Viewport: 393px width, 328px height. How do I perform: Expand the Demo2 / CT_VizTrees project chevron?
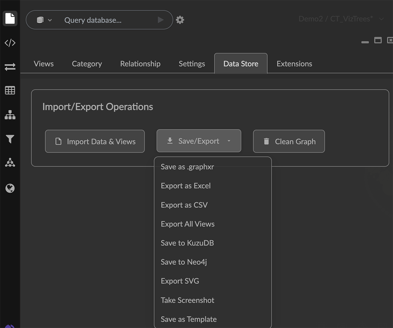(x=381, y=19)
